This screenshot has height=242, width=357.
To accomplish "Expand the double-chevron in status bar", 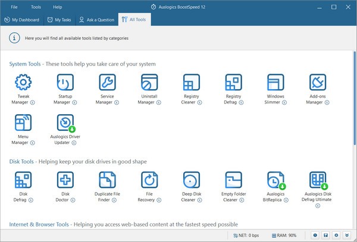I will coord(347,235).
